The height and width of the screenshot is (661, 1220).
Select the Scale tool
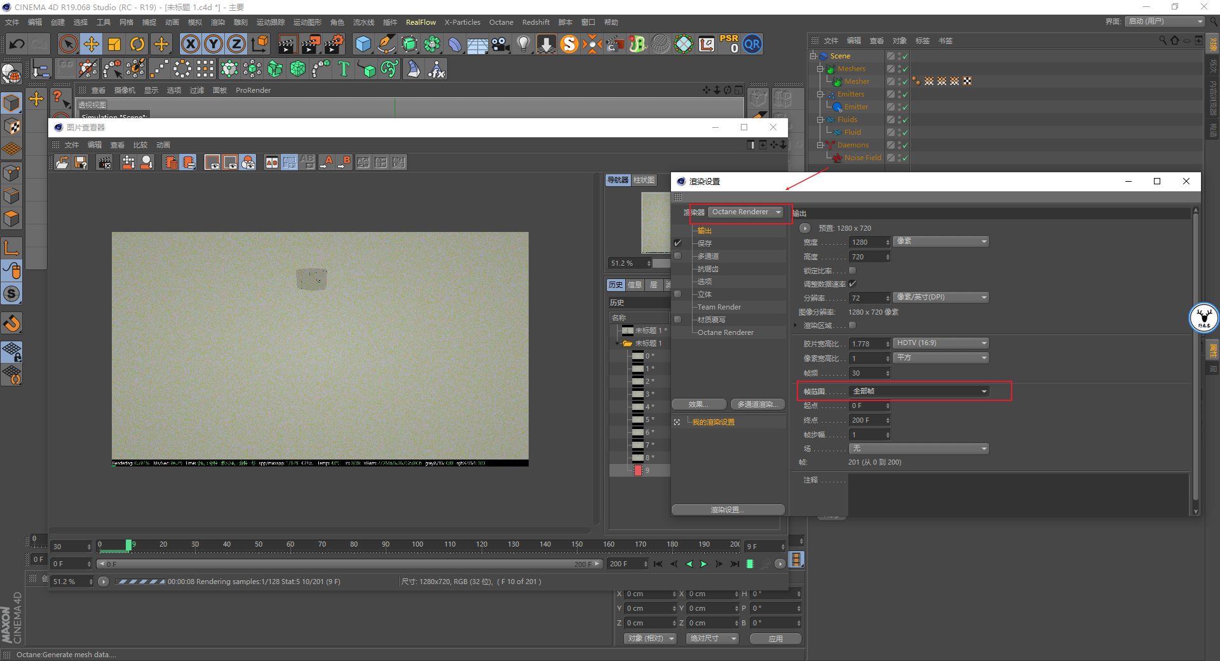(x=114, y=44)
